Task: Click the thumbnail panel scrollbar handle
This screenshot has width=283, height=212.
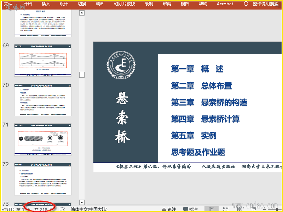Action: (x=82, y=75)
